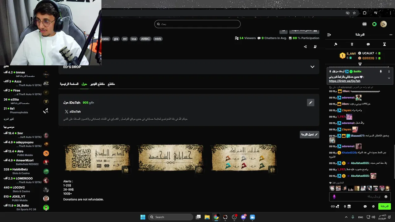The width and height of the screenshot is (395, 222).
Task: Open the personal accounts banner
Action: (170, 158)
